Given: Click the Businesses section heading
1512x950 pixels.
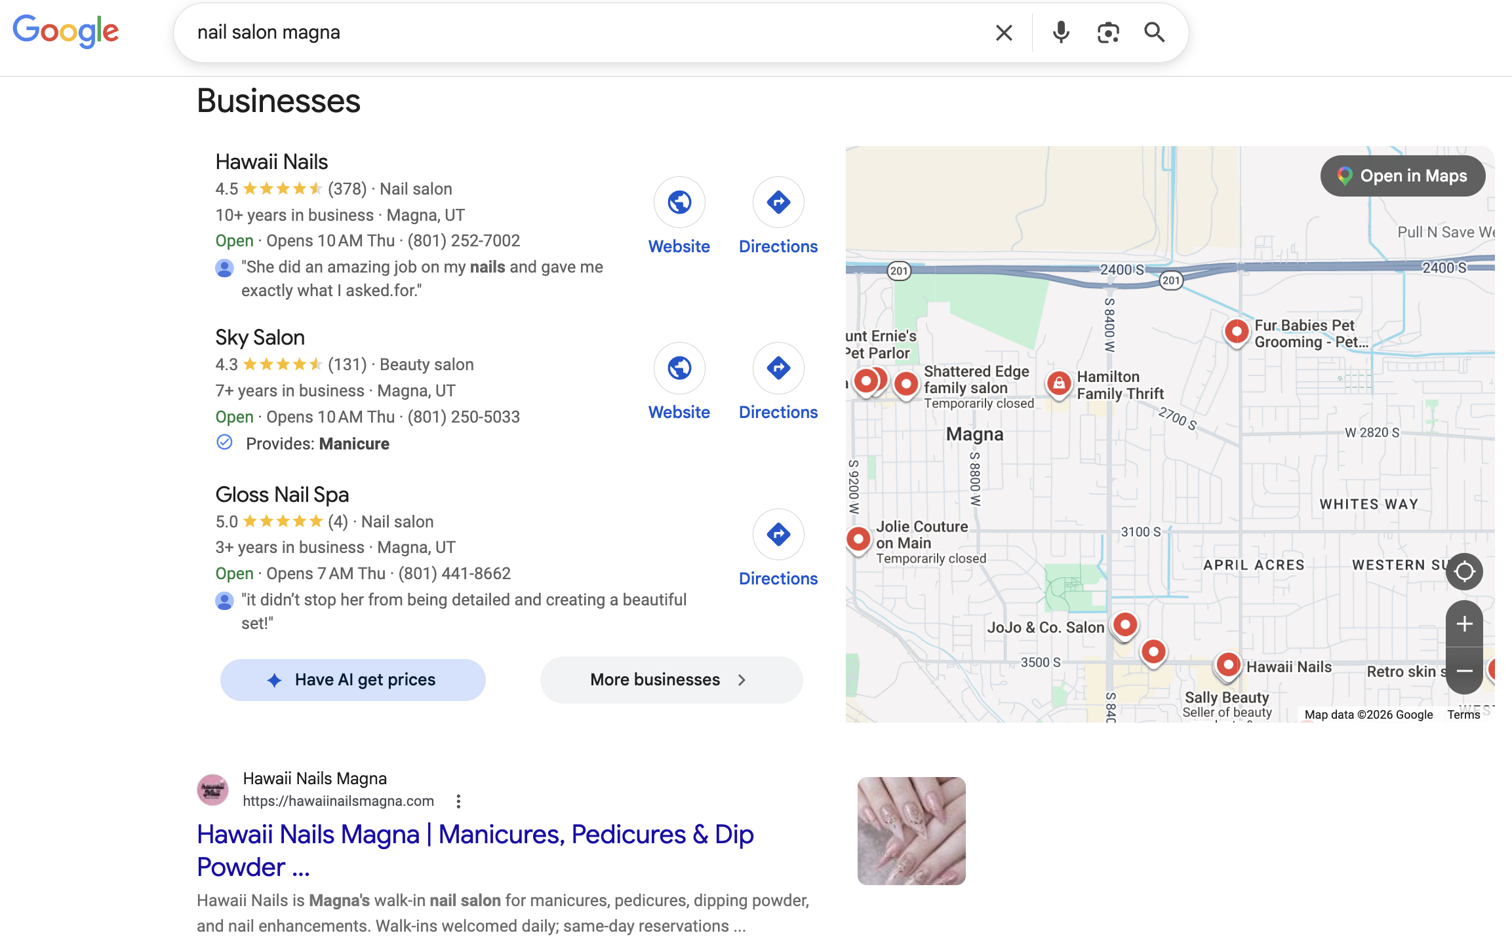Looking at the screenshot, I should coord(279,101).
